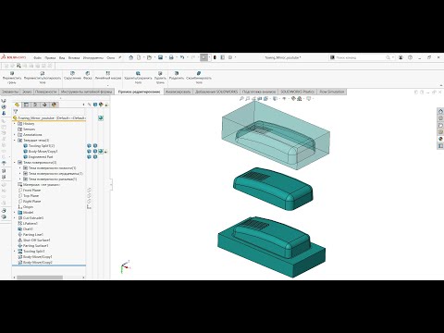
Task: Expand the History folder in tree
Action: pyautogui.click(x=15, y=124)
